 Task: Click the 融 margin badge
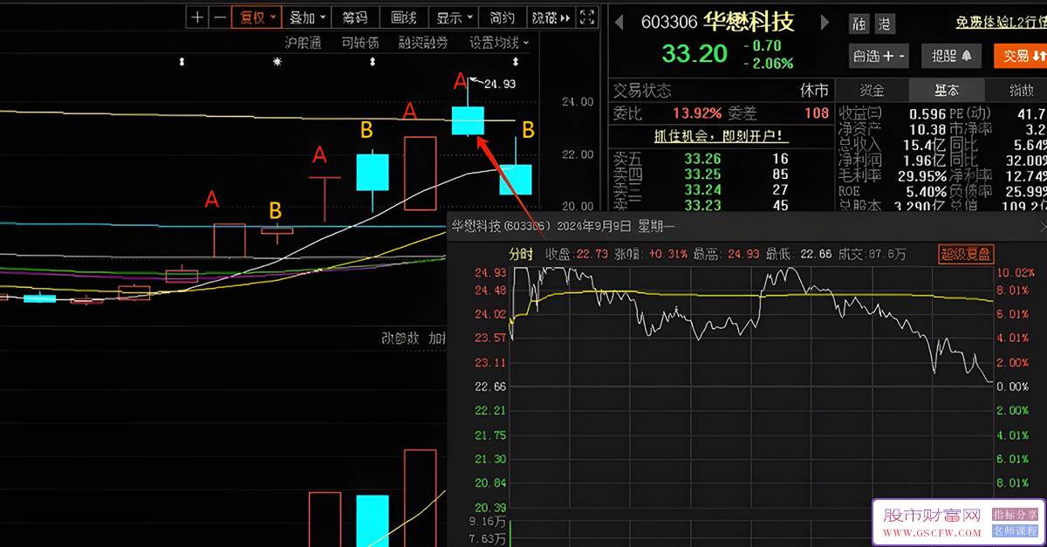860,24
